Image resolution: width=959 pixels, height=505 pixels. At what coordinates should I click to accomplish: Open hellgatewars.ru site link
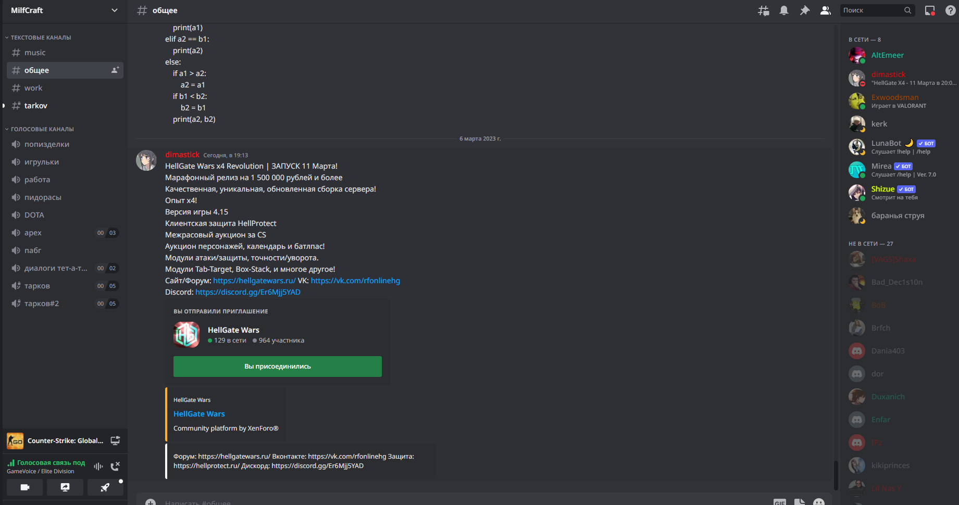pos(254,281)
